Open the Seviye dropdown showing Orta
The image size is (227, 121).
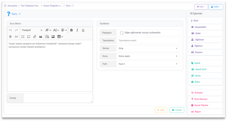point(148,48)
